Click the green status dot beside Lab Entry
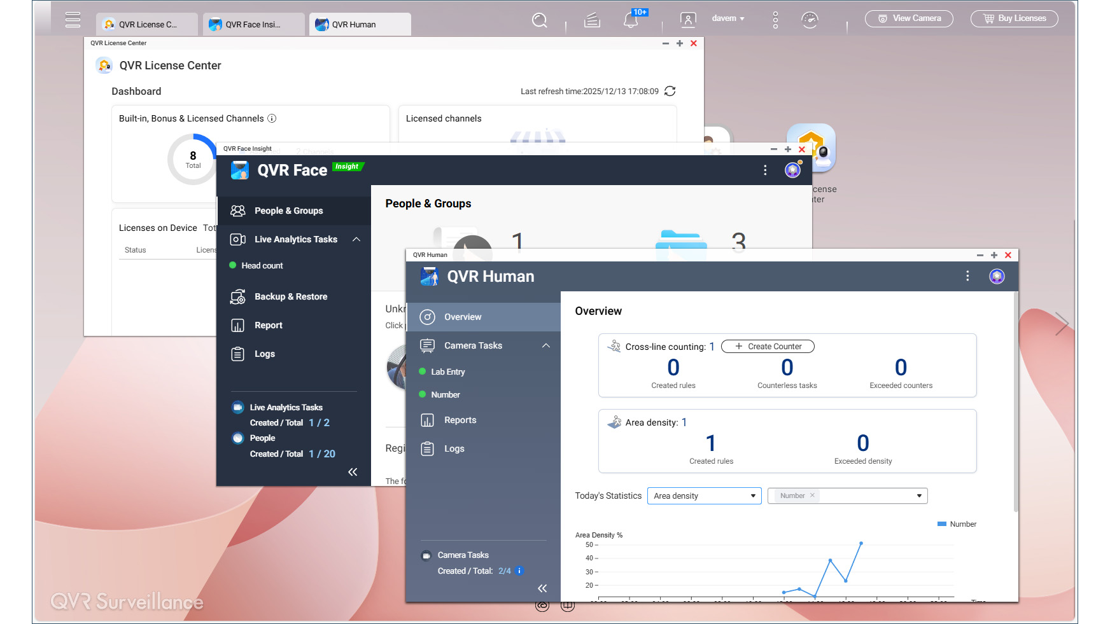Image resolution: width=1110 pixels, height=624 pixels. 421,371
